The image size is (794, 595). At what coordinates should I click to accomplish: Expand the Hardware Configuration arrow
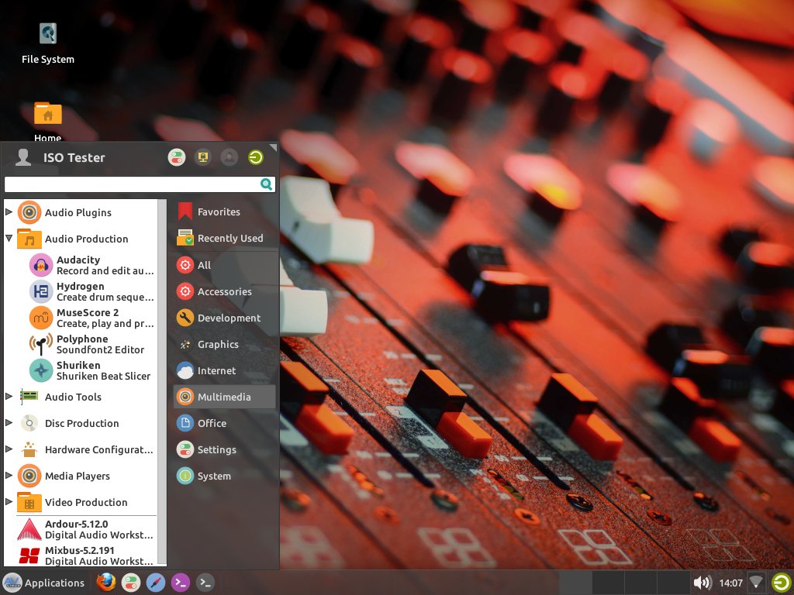pyautogui.click(x=9, y=449)
